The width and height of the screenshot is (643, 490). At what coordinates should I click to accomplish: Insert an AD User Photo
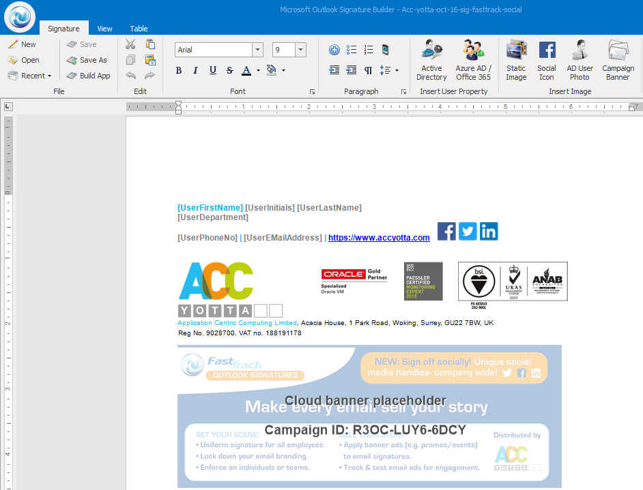(580, 60)
